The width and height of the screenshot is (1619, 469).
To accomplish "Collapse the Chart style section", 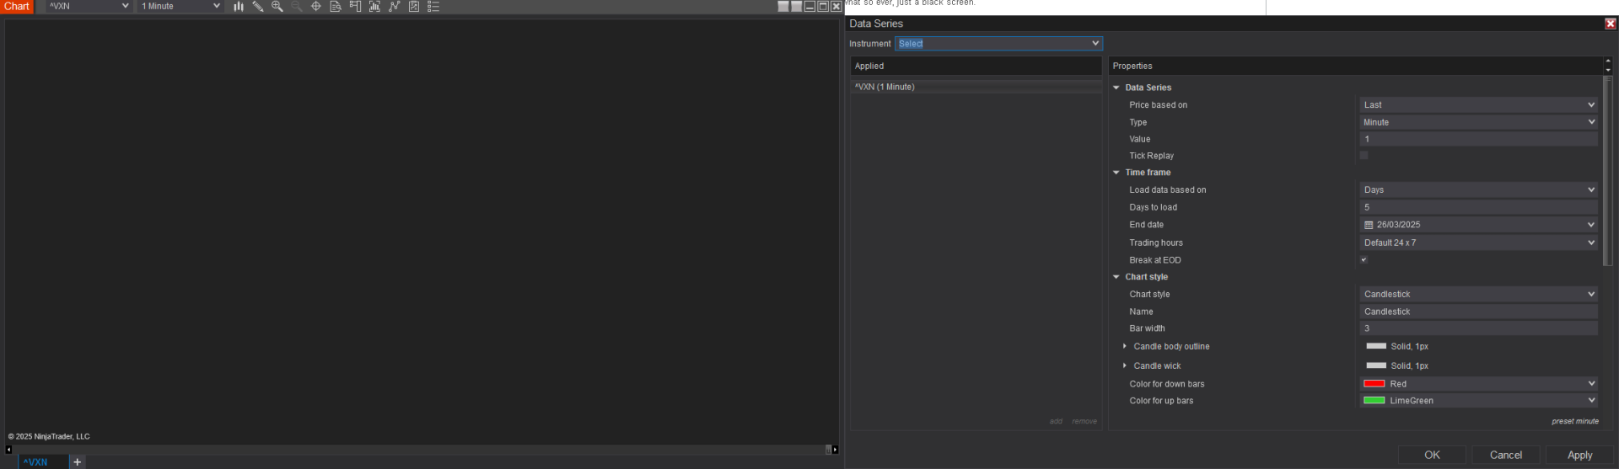I will tap(1116, 277).
